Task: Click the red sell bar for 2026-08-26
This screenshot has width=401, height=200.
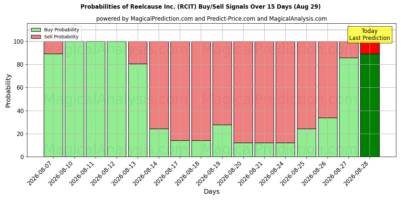Action: [x=328, y=80]
